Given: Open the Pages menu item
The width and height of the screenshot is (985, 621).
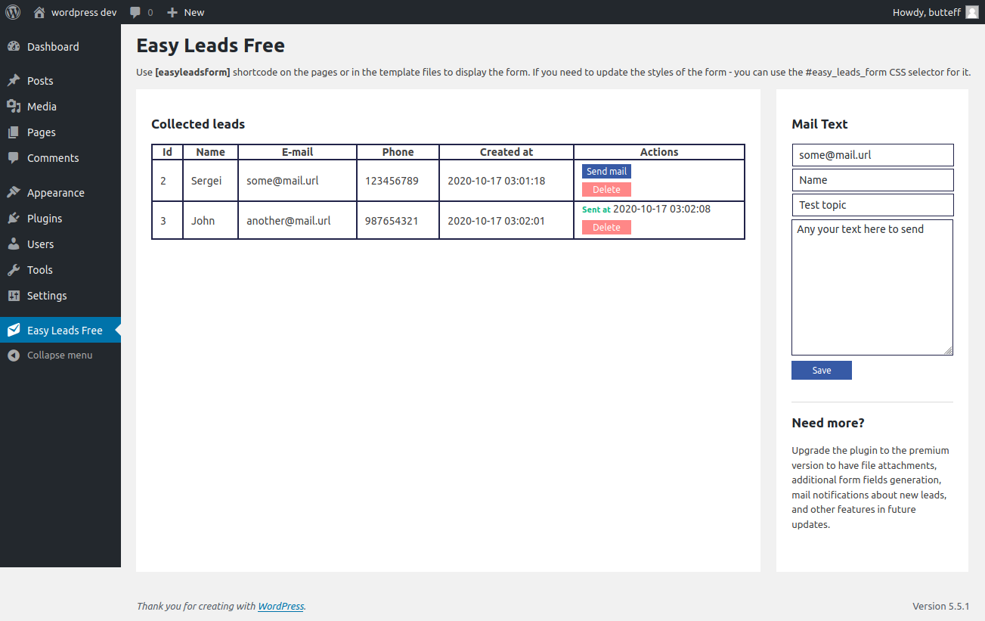Looking at the screenshot, I should pos(60,132).
